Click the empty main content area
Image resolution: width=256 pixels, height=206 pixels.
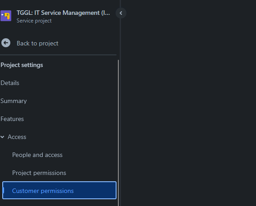[189, 103]
